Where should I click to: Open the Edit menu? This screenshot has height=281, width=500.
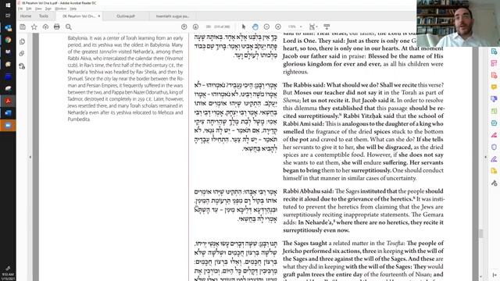coord(29,9)
